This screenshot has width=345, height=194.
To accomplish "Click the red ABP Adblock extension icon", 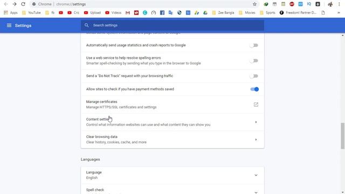I will (x=292, y=4).
